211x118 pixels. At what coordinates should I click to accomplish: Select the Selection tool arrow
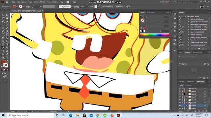(x=3, y=15)
